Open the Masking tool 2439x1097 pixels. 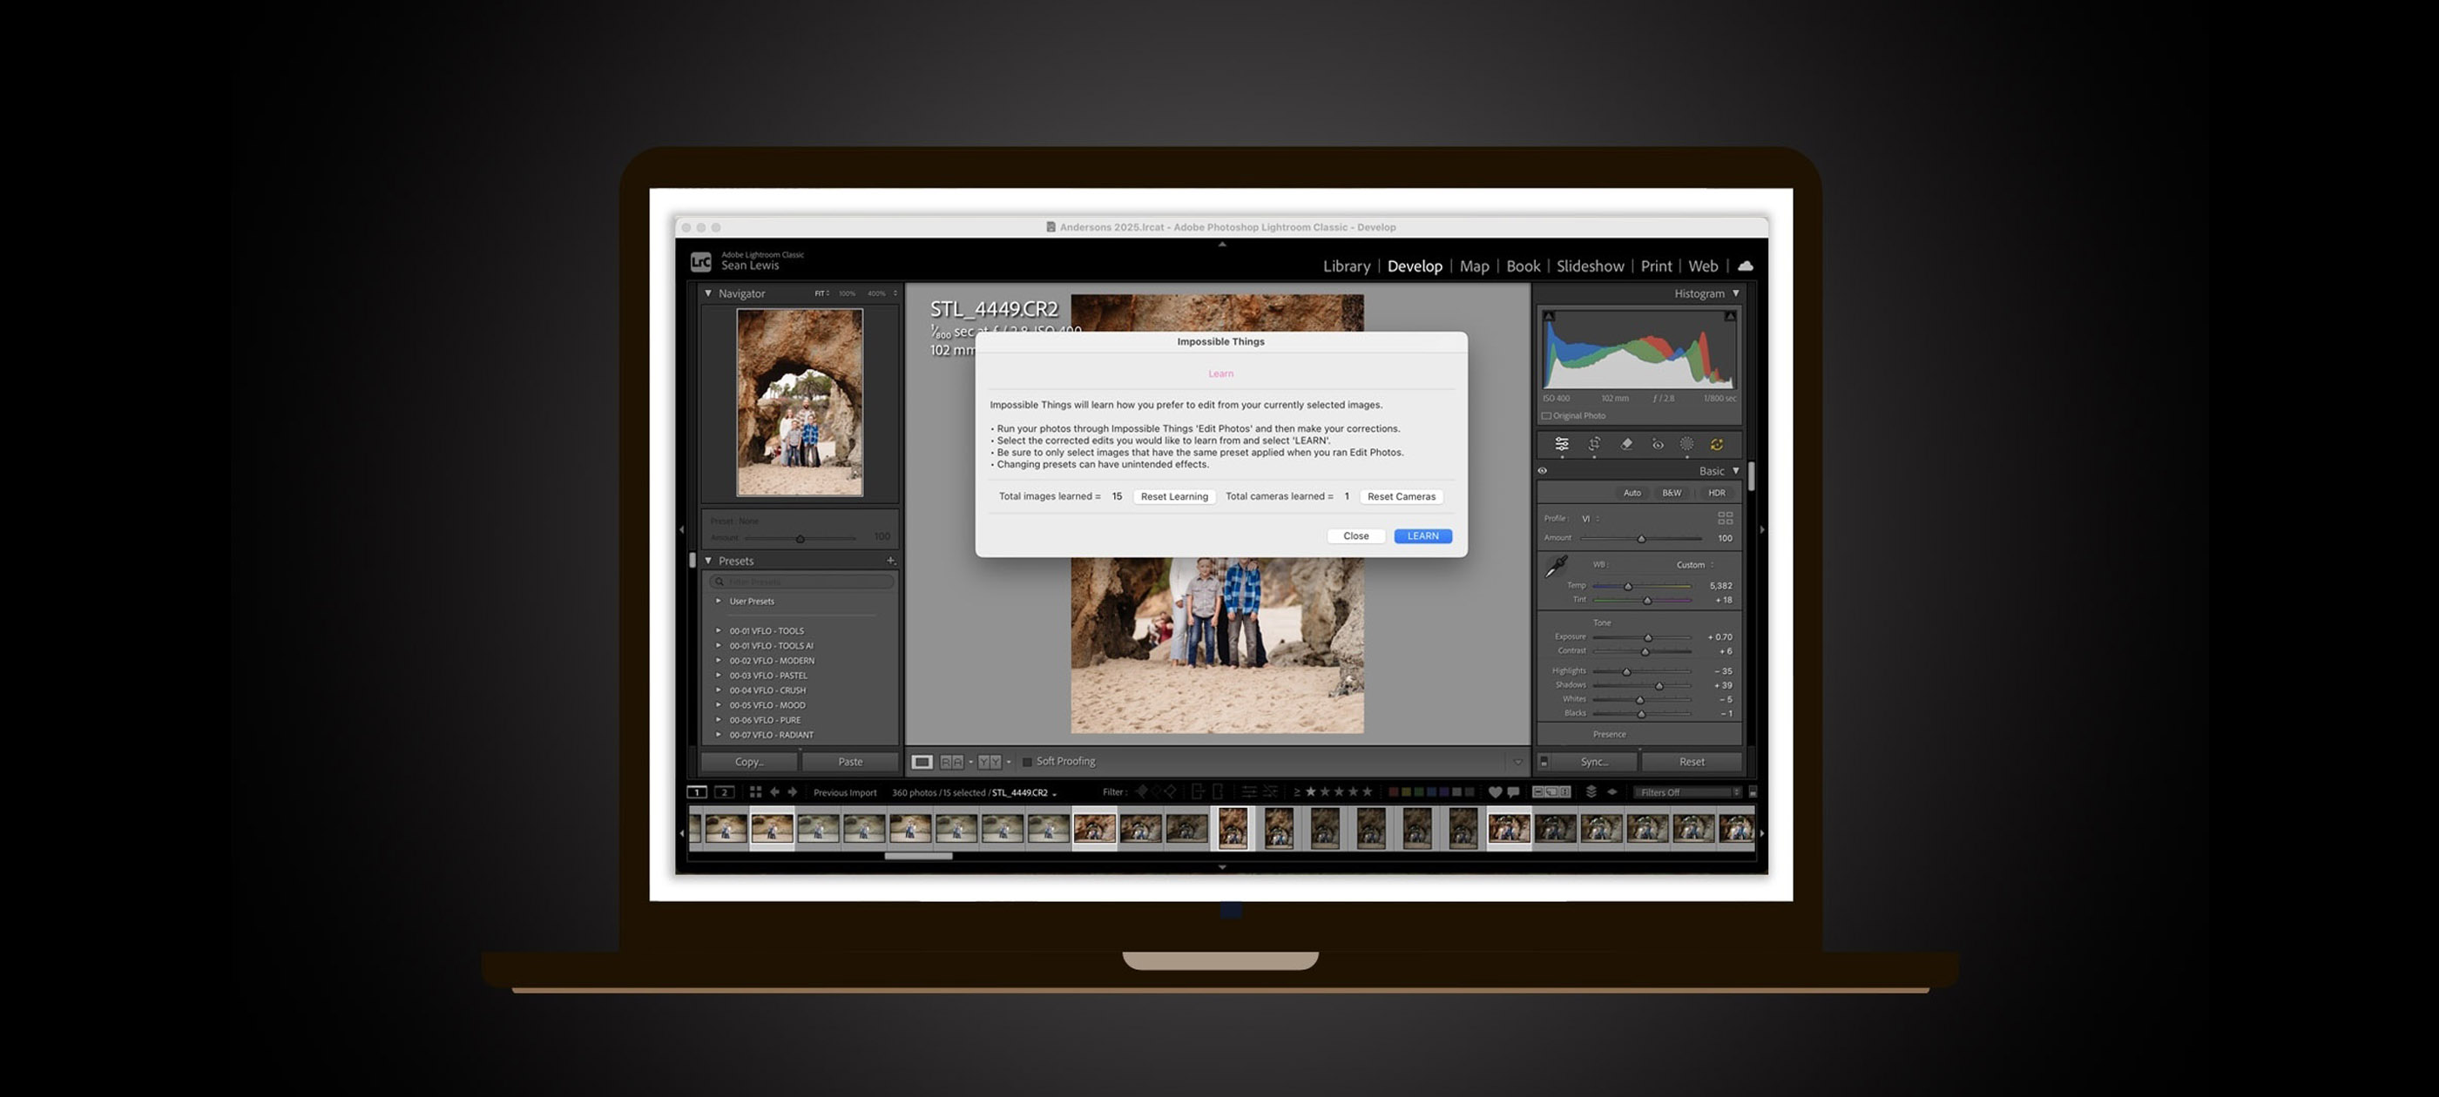(x=1687, y=444)
